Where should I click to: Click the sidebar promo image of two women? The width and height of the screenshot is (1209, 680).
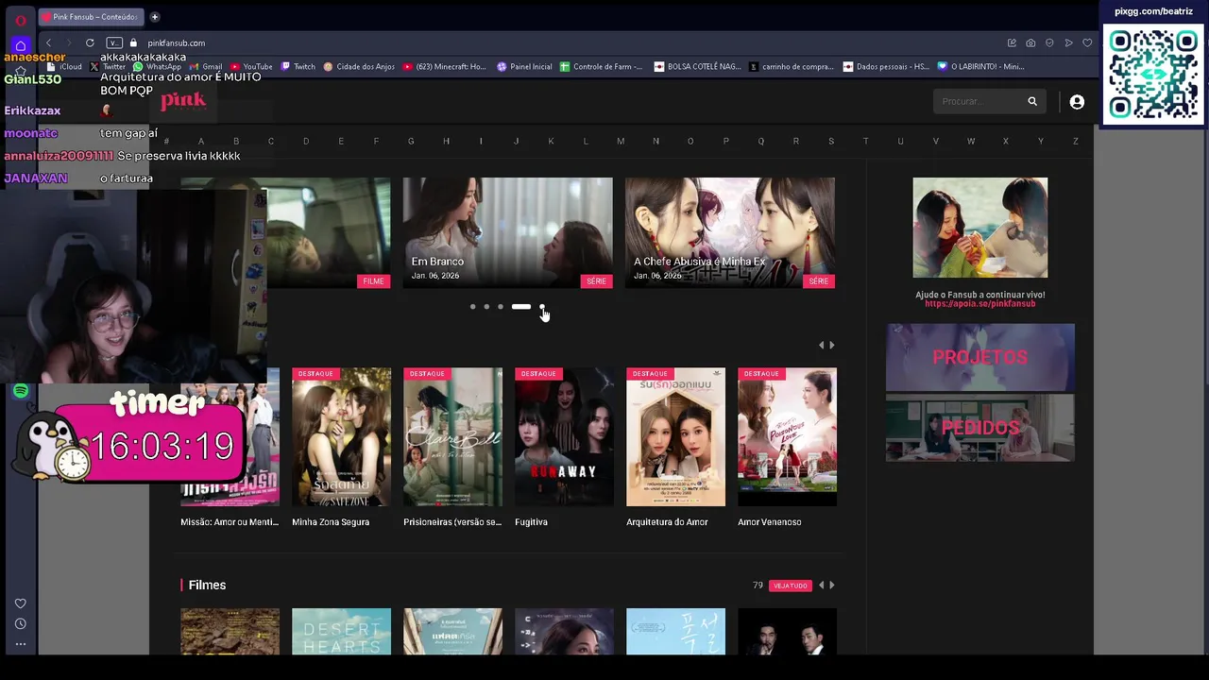pyautogui.click(x=980, y=228)
